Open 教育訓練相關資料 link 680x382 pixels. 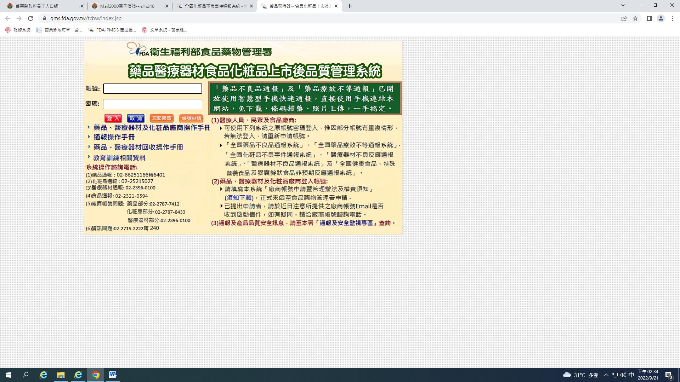click(119, 158)
